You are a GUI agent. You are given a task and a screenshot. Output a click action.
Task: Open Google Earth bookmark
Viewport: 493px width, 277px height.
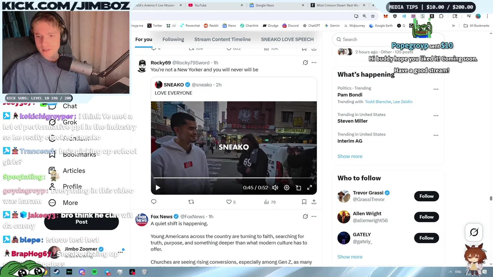pos(381,26)
